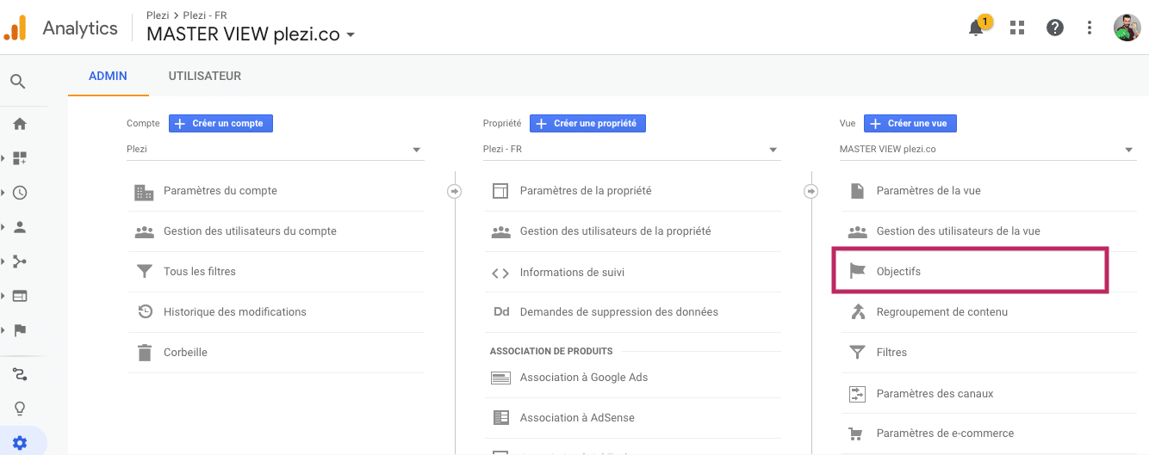Go to Home via sidebar house icon
1149x455 pixels.
pos(20,124)
